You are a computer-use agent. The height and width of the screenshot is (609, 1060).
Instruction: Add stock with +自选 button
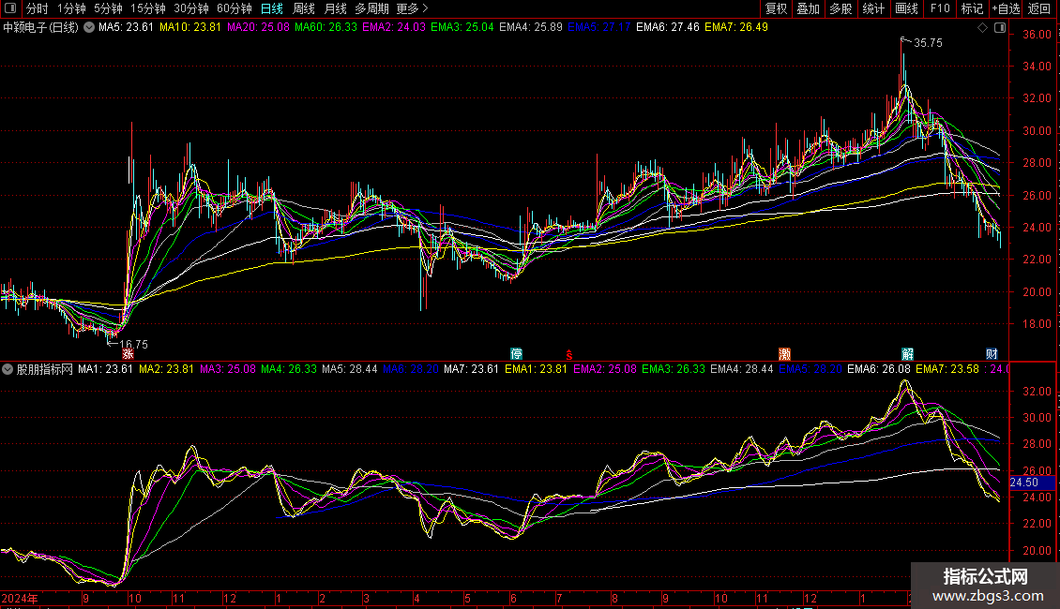(1006, 8)
